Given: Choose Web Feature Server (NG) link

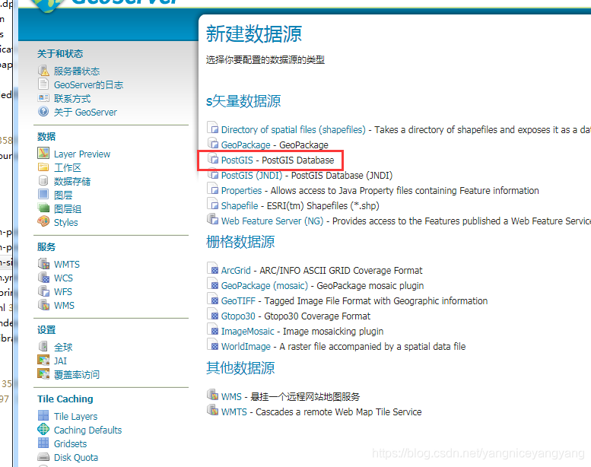Looking at the screenshot, I should tap(272, 221).
